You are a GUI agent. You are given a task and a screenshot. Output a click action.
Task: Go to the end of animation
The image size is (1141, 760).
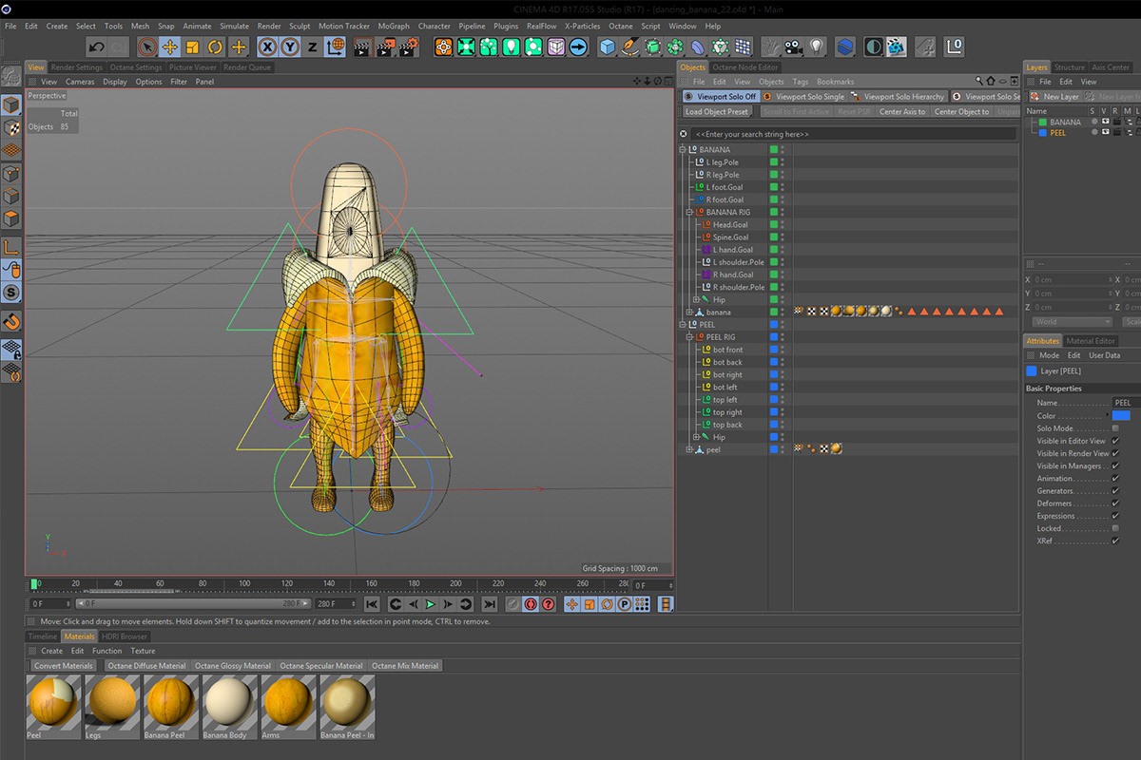click(x=489, y=604)
